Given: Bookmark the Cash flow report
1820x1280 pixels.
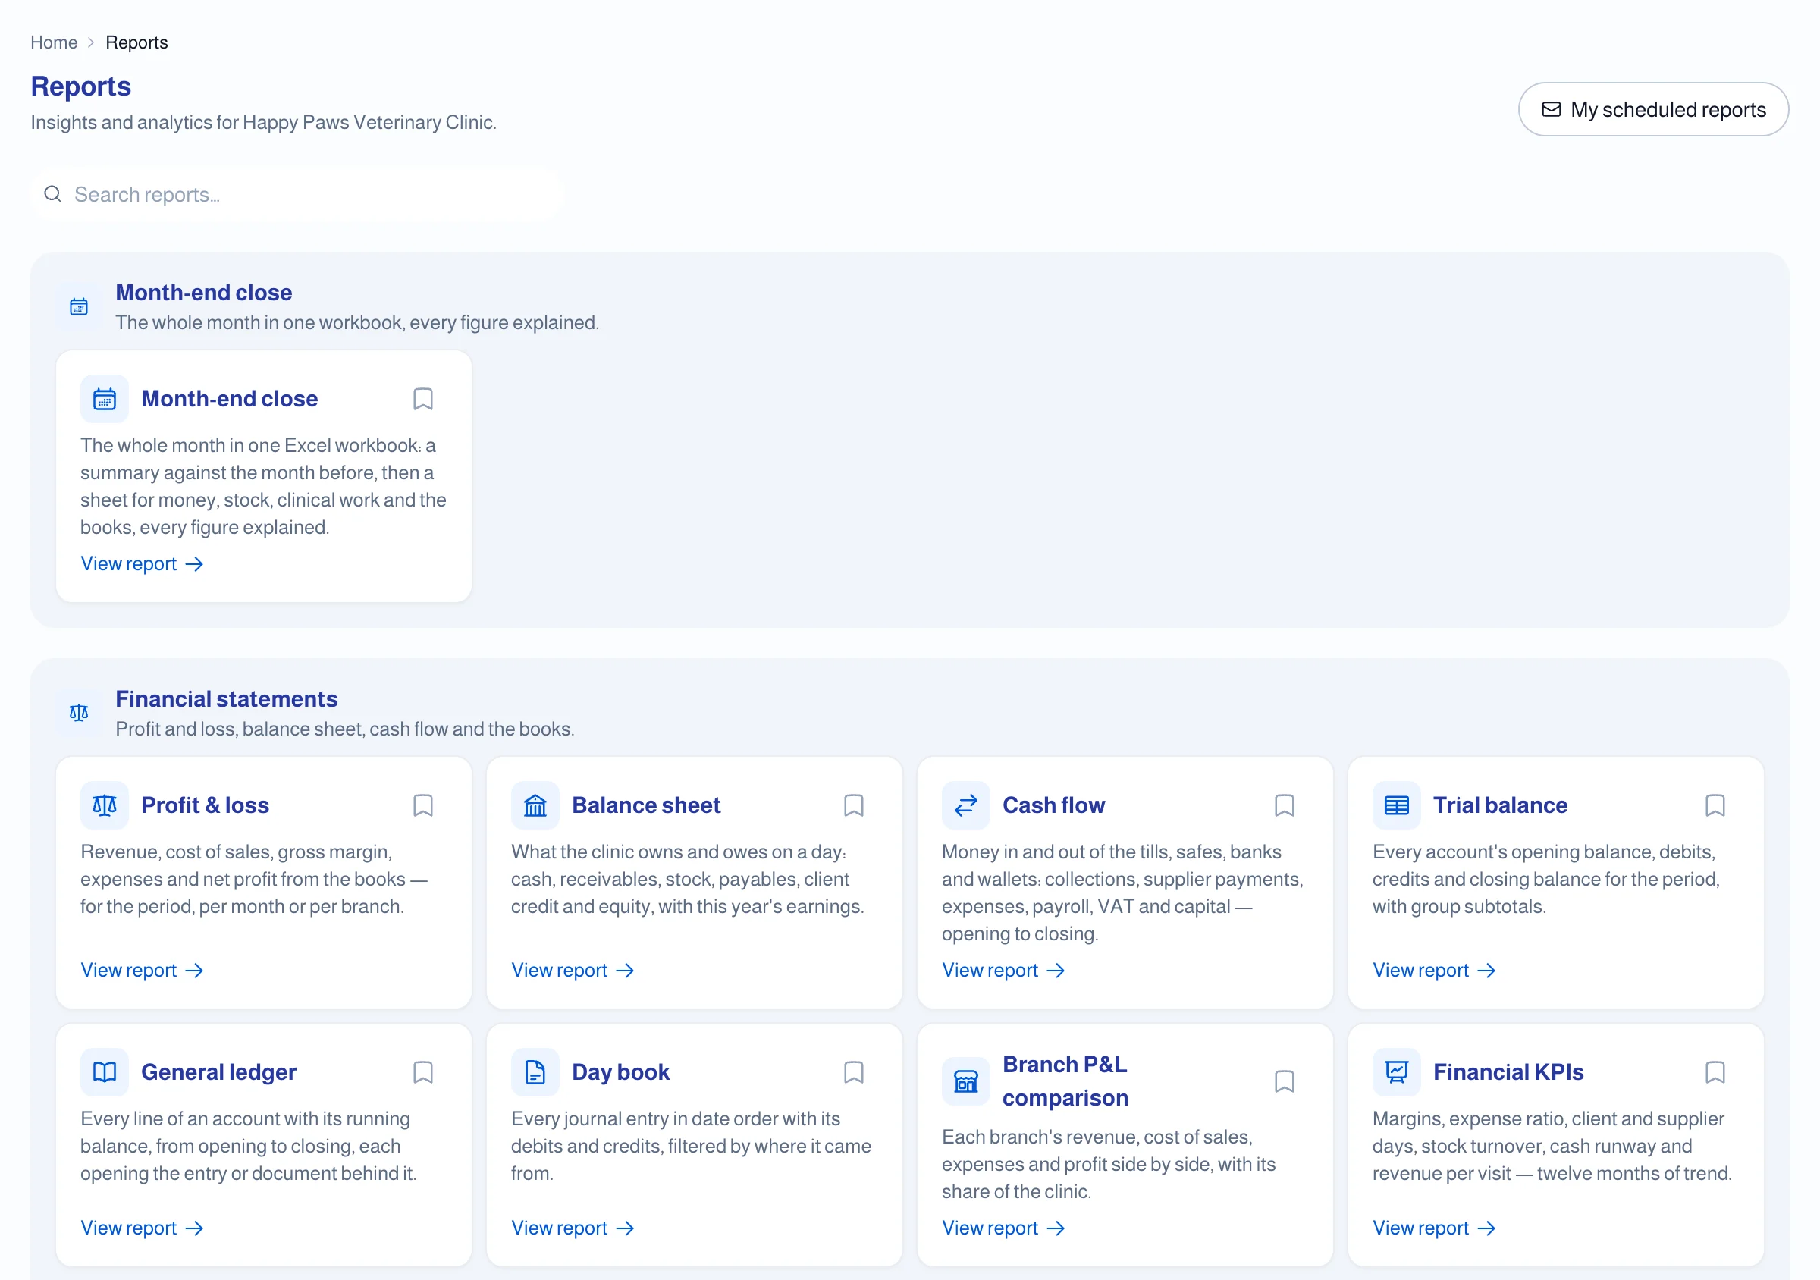Looking at the screenshot, I should [1284, 805].
